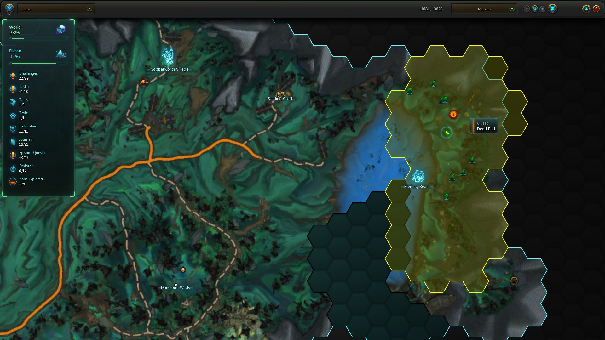The width and height of the screenshot is (605, 340).
Task: Click the Episode Quests exclamation icon
Action: [13, 155]
